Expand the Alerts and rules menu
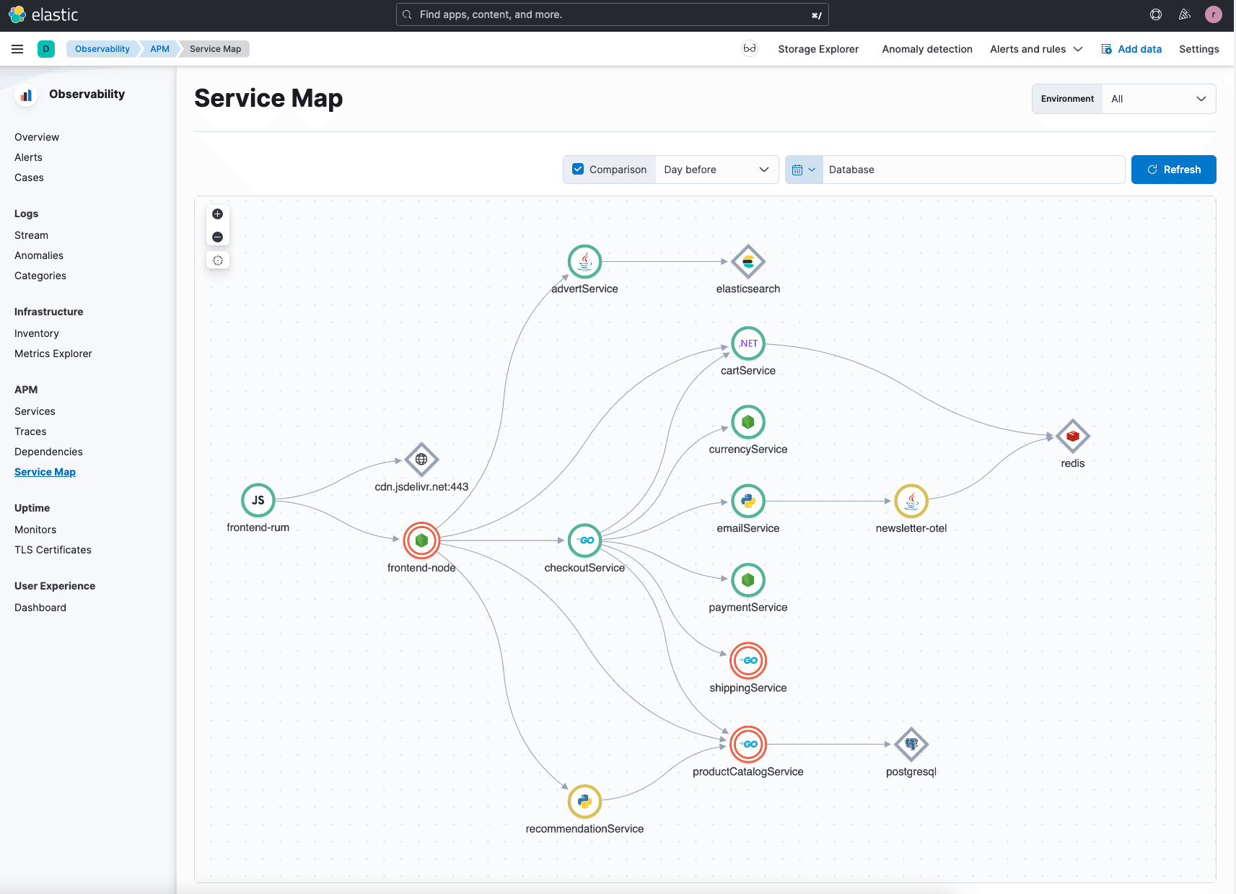Image resolution: width=1236 pixels, height=894 pixels. (1035, 49)
